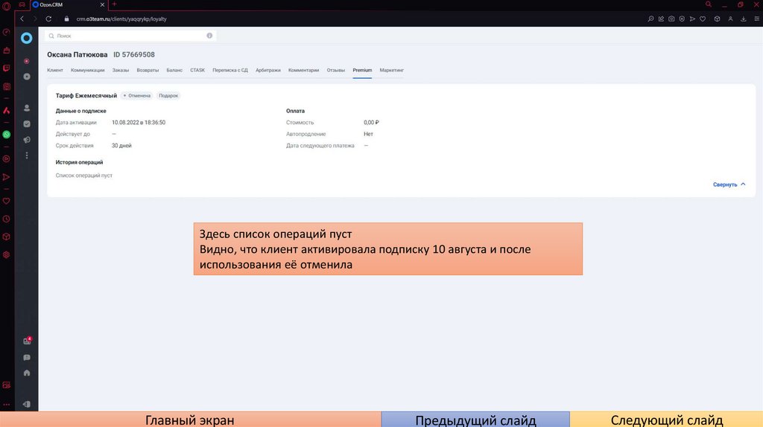Reload the page with refresh icon
763x427 pixels.
tap(48, 19)
